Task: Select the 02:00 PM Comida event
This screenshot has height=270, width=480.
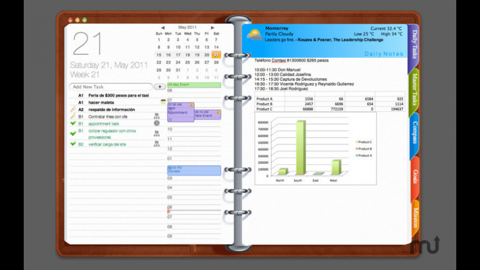Action: pos(194,170)
